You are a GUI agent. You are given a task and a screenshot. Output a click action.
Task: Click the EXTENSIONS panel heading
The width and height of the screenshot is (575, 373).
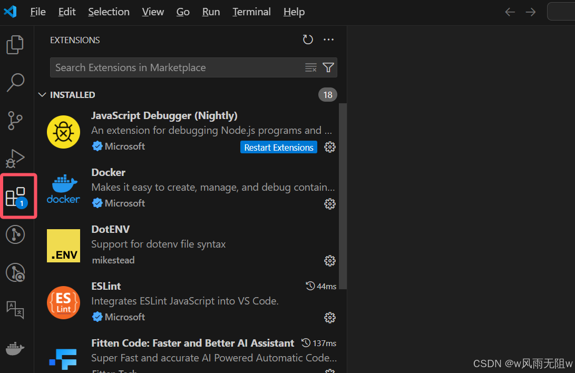pos(75,40)
